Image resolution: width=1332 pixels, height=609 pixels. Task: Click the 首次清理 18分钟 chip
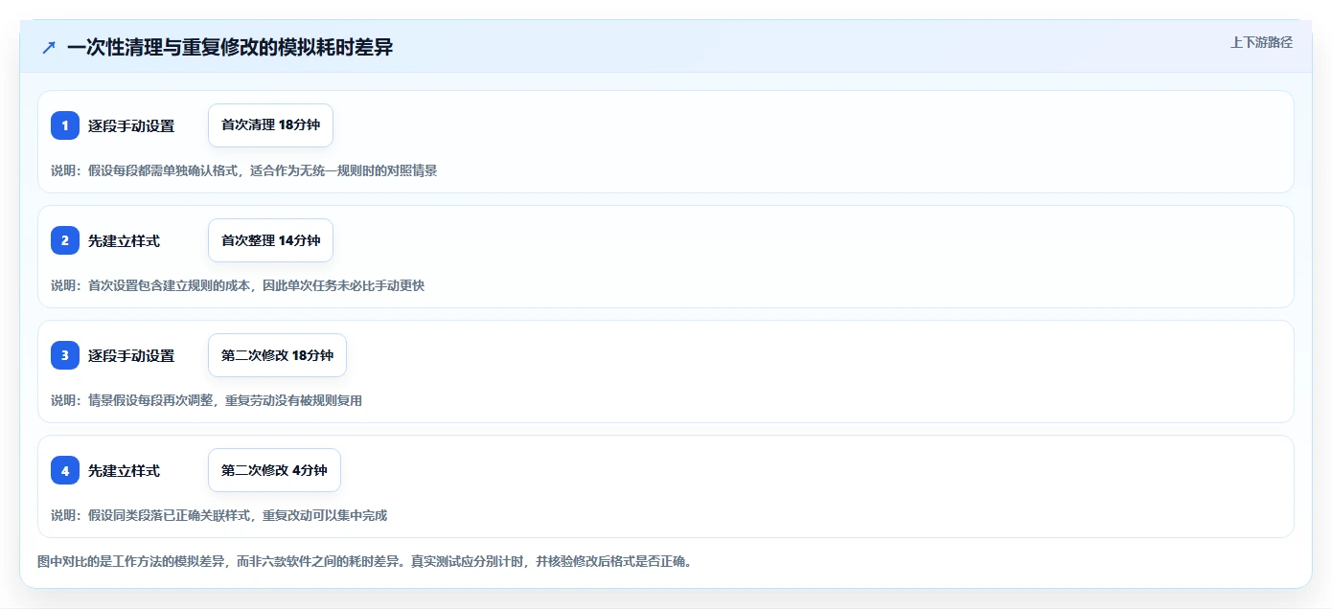coord(270,125)
